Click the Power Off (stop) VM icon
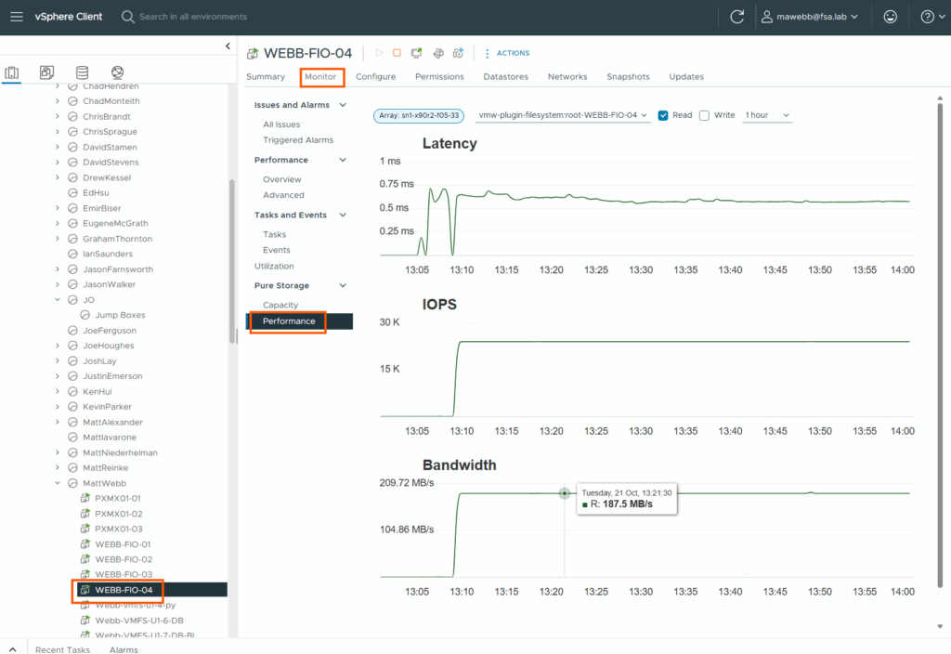 coord(397,54)
